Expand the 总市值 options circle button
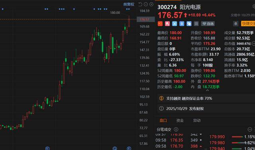255x150 pixels. [x=253, y=43]
